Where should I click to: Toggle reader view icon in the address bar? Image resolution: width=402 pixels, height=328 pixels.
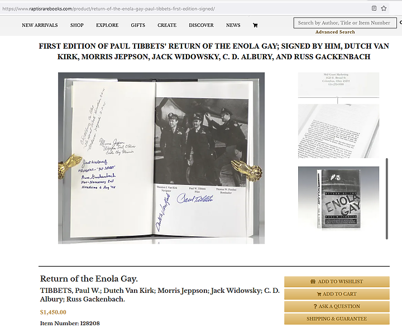(374, 8)
